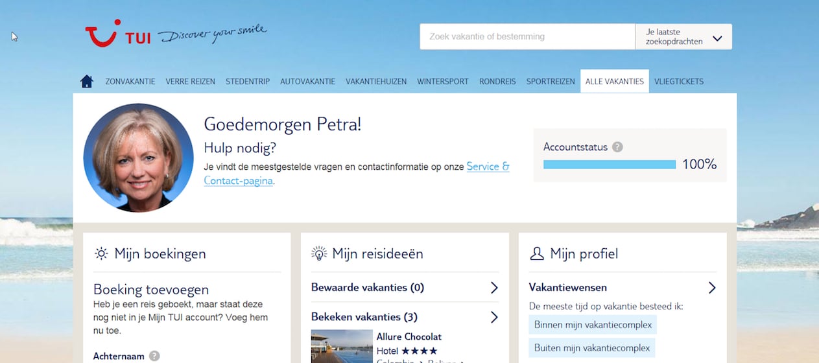This screenshot has height=363, width=819.
Task: Click the Mijn profiel person icon
Action: point(537,253)
